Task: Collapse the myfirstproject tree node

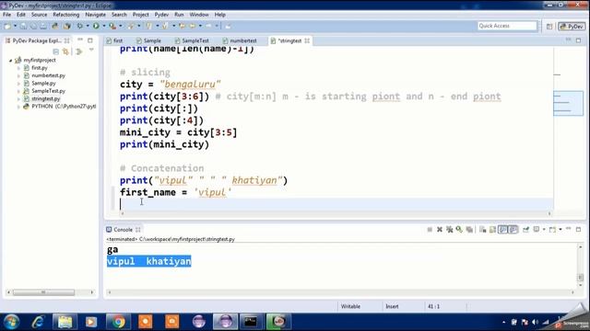Action: (10, 60)
